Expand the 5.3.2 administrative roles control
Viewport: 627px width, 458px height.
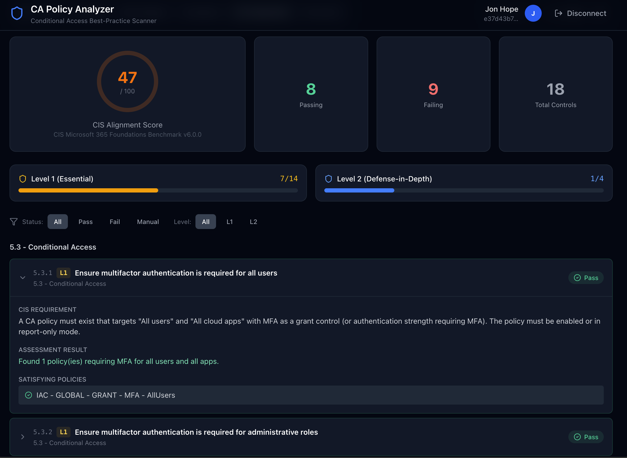(x=23, y=437)
